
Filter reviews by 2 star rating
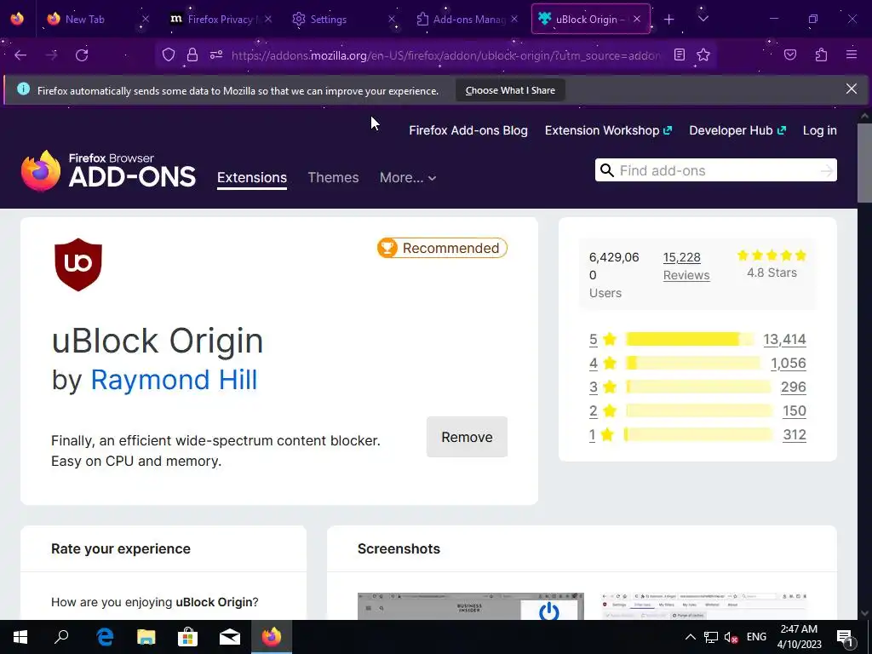click(x=603, y=411)
